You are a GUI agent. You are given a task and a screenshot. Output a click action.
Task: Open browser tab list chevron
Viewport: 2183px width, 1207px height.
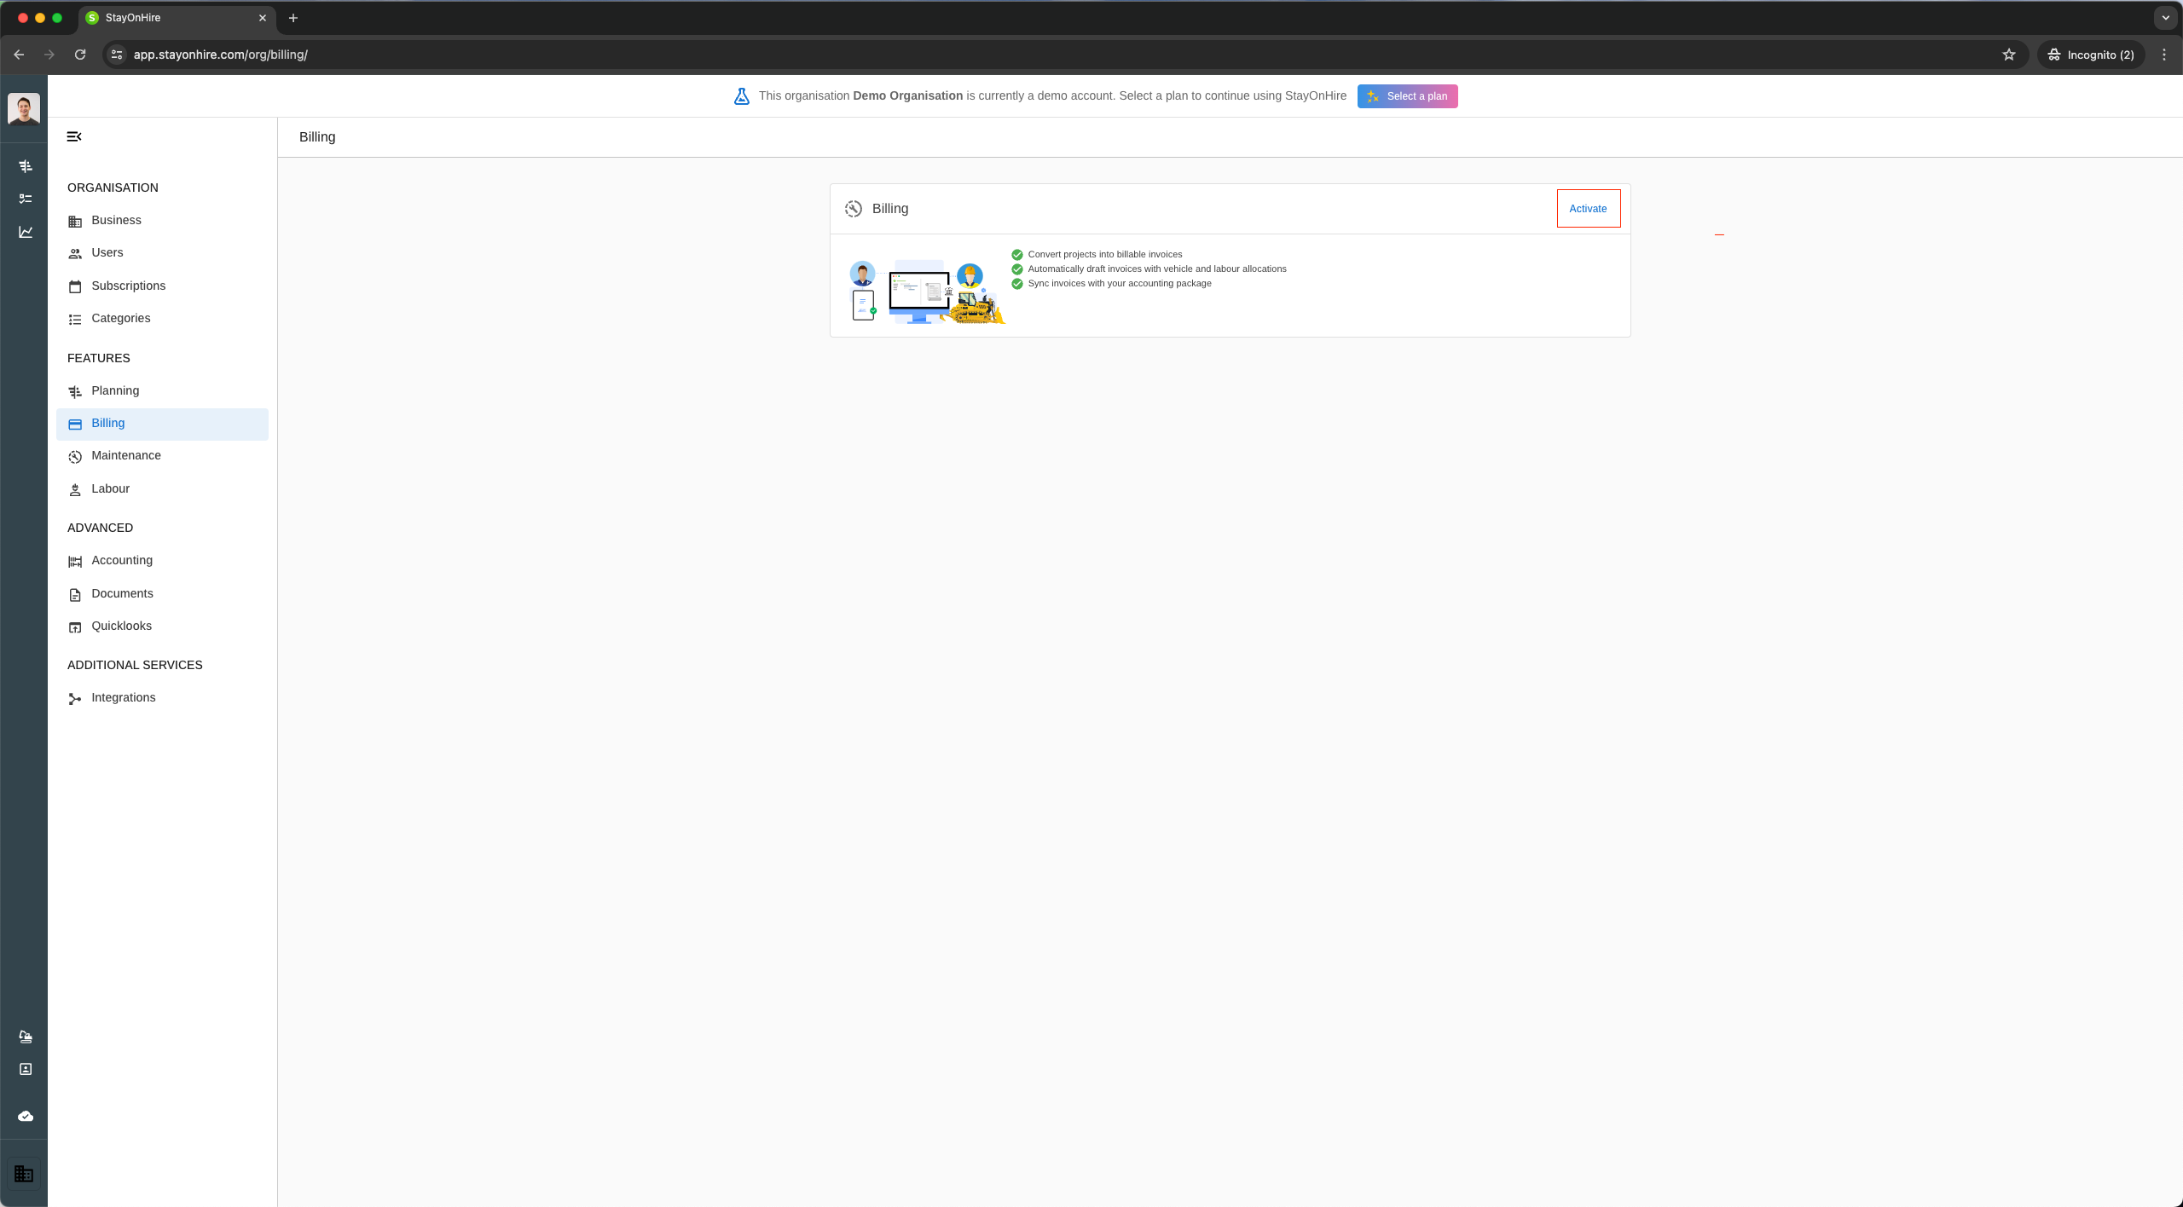tap(2165, 18)
